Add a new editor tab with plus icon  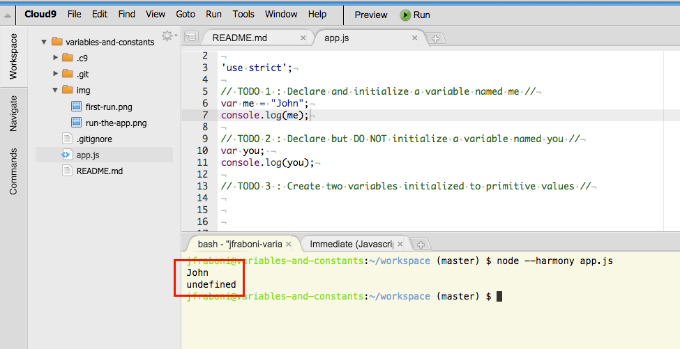(x=435, y=38)
